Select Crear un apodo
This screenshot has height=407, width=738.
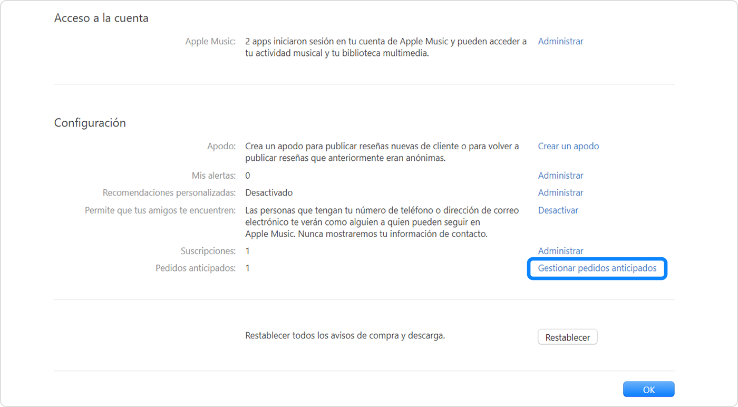pyautogui.click(x=568, y=146)
